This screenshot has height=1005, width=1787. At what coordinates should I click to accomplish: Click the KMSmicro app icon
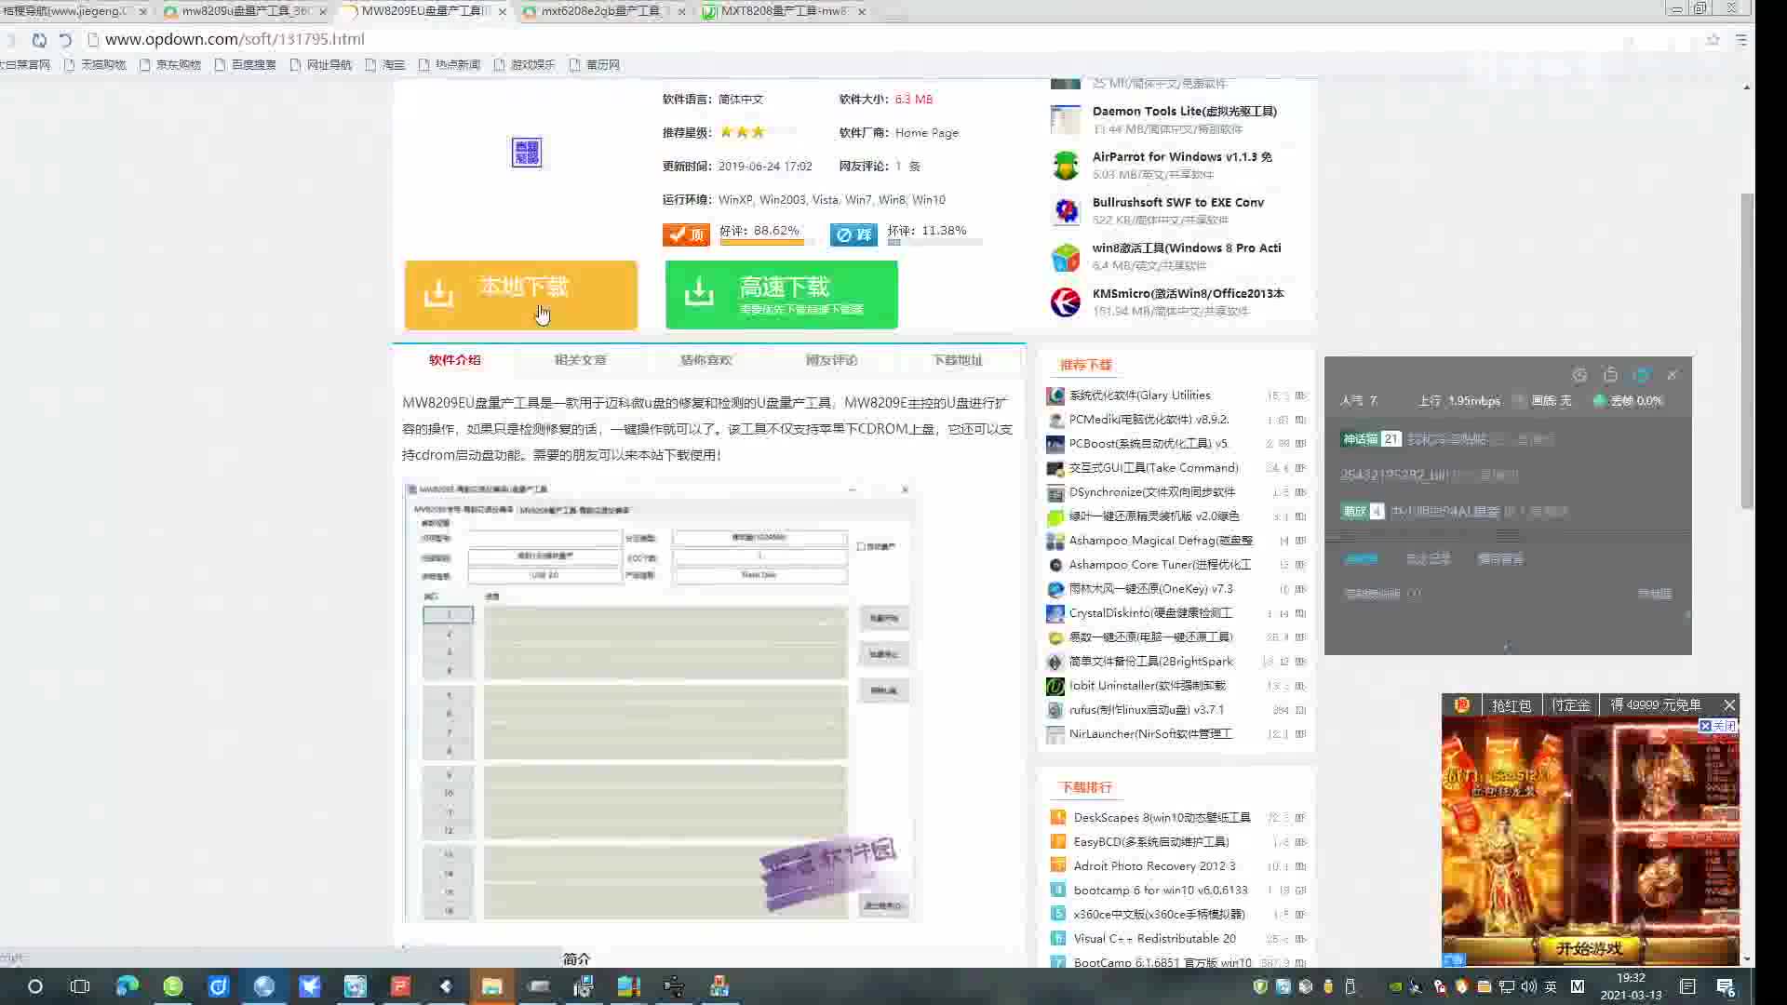[1066, 302]
